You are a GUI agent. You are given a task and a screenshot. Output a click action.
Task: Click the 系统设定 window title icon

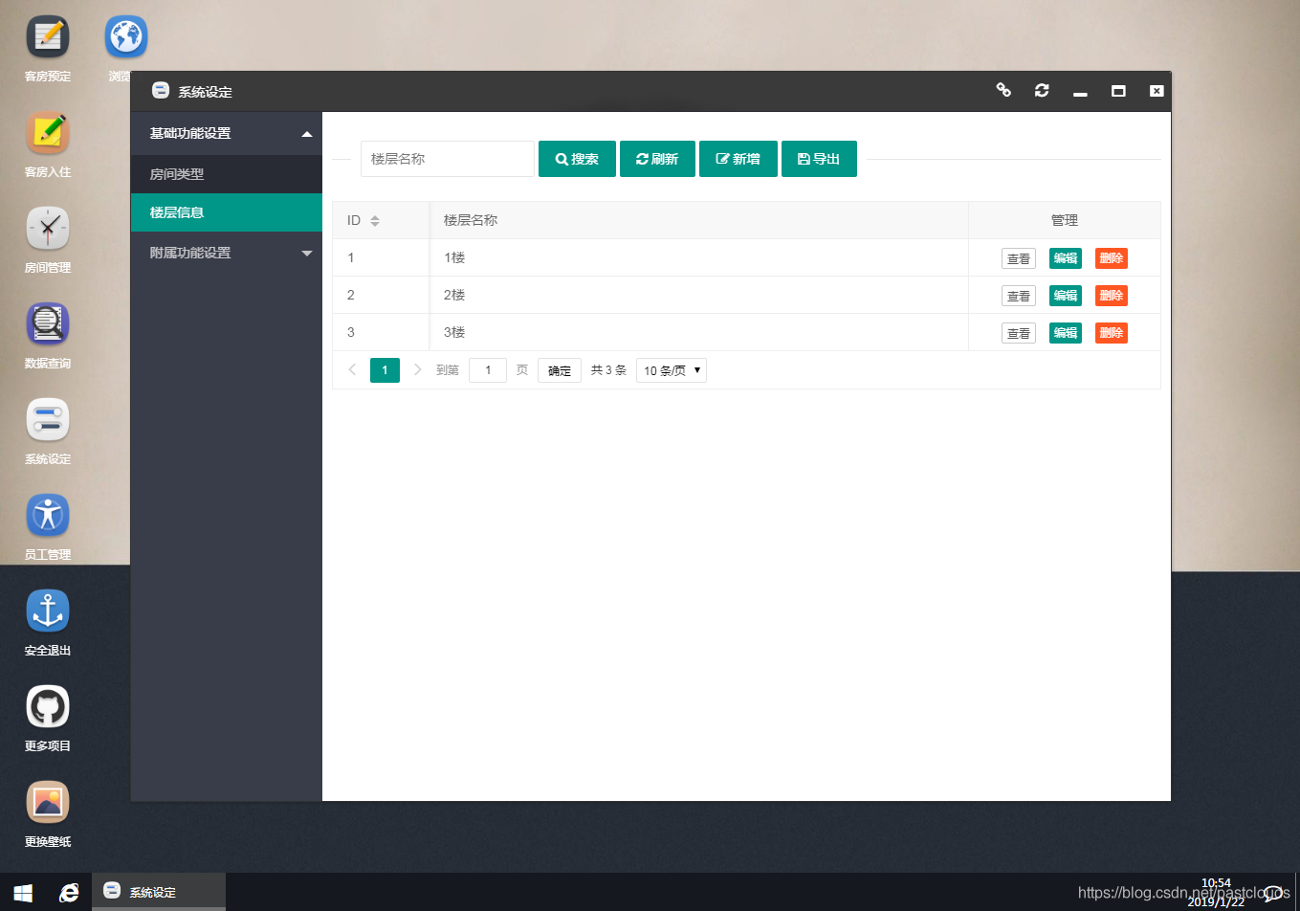(161, 91)
